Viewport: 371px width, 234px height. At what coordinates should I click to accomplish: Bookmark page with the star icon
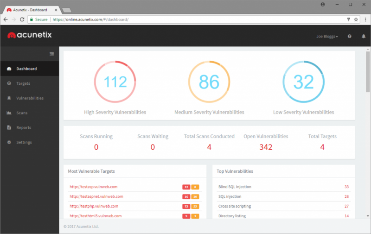(x=356, y=19)
